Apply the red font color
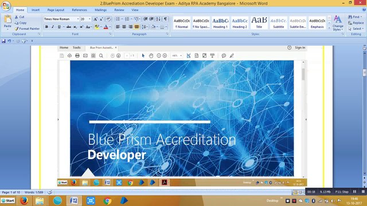Screen dimensions: 367x206 coord(106,27)
